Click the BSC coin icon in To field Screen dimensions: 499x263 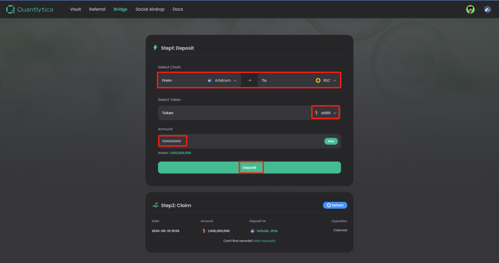[x=318, y=80]
